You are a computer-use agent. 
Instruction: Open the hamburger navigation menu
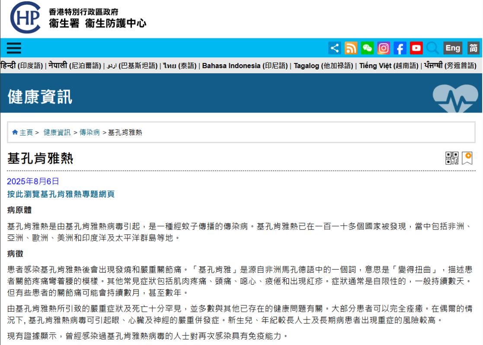pos(14,48)
